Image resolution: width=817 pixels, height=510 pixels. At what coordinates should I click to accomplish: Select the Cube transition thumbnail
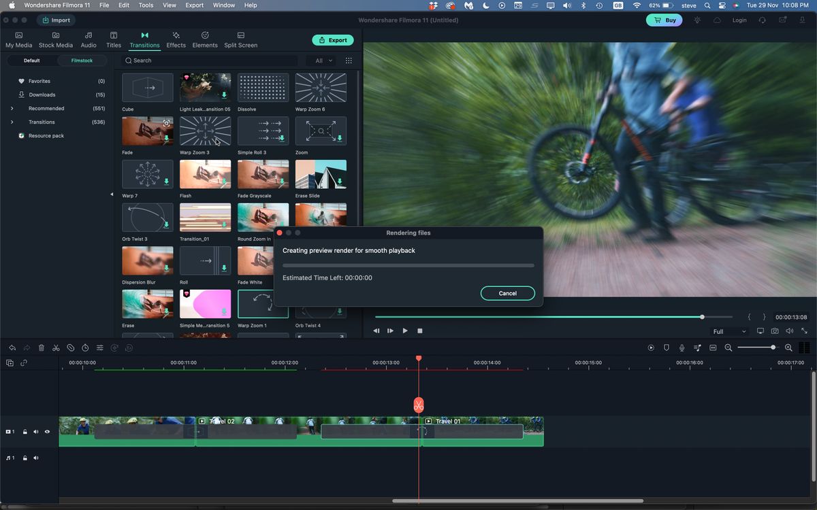click(x=147, y=87)
